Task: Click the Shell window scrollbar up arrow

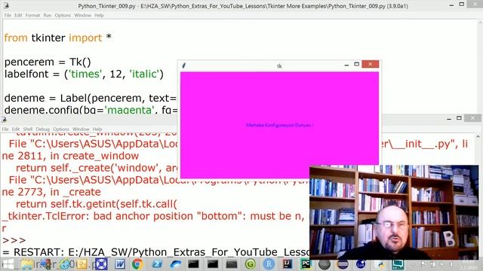Action: (x=478, y=136)
